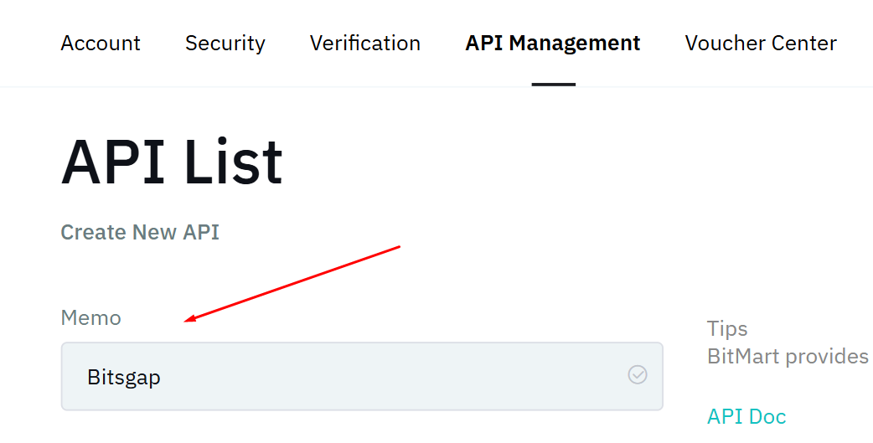Click the Bitsgap text in Memo field
Screen dimensions: 873x443
pyautogui.click(x=124, y=377)
